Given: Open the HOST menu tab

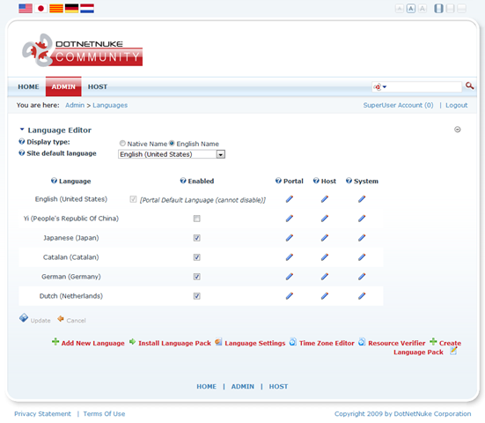Looking at the screenshot, I should (x=98, y=86).
